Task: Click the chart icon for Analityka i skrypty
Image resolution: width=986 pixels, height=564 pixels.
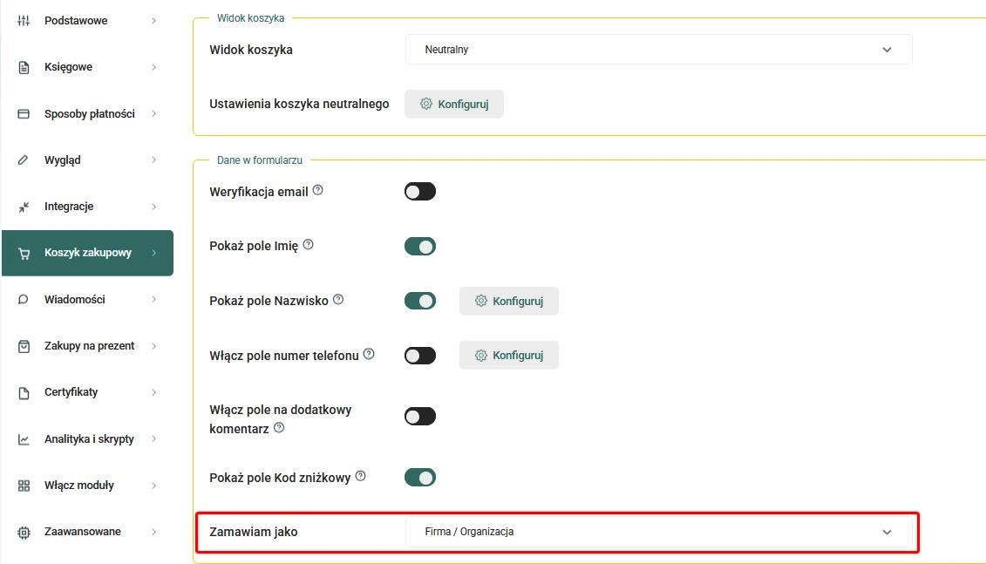Action: coord(24,438)
